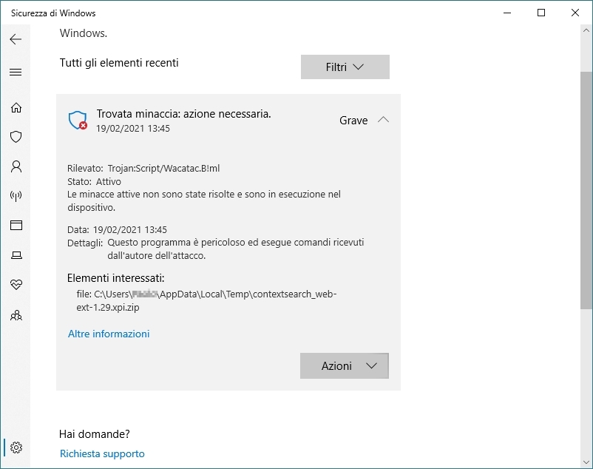593x469 pixels.
Task: Open Firewall & network protection icon
Action: 16,195
